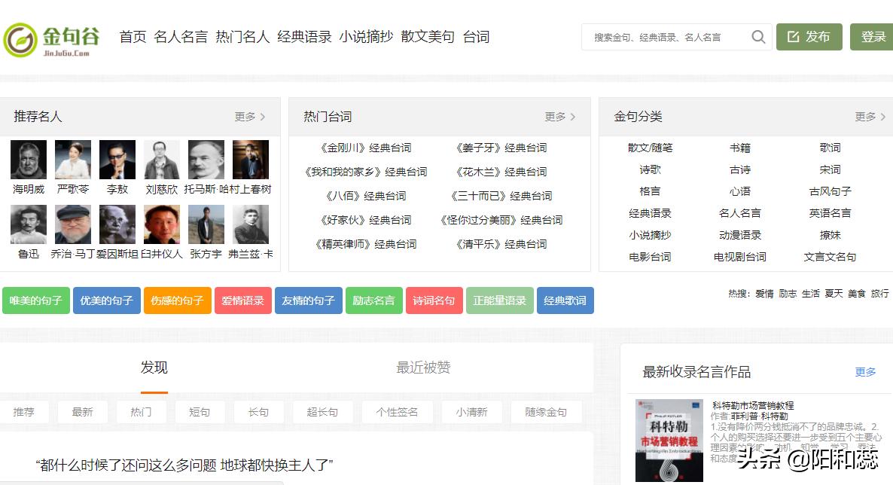The image size is (893, 485).
Task: Select the 个性签名 filter tab
Action: tap(398, 412)
